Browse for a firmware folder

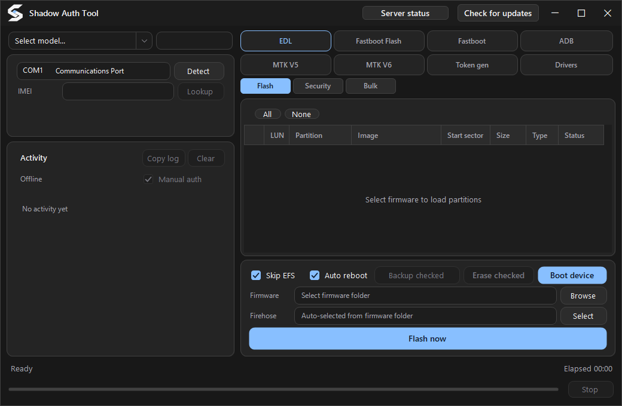coord(583,296)
